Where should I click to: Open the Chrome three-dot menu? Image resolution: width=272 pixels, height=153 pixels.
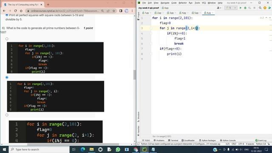tap(132, 11)
